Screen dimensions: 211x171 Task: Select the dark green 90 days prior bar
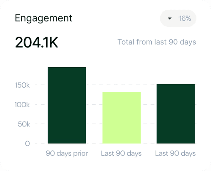(67, 105)
